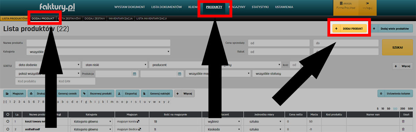Click the upload icon on Eksportuj button
Viewport: 416px width, 132px height.
119,94
